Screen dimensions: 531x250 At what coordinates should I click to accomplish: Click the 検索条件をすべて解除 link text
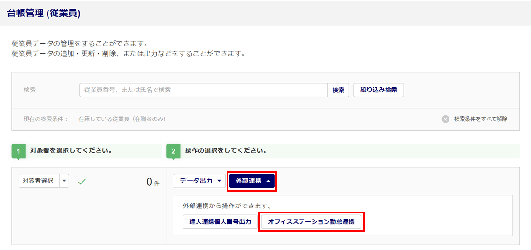[x=481, y=120]
